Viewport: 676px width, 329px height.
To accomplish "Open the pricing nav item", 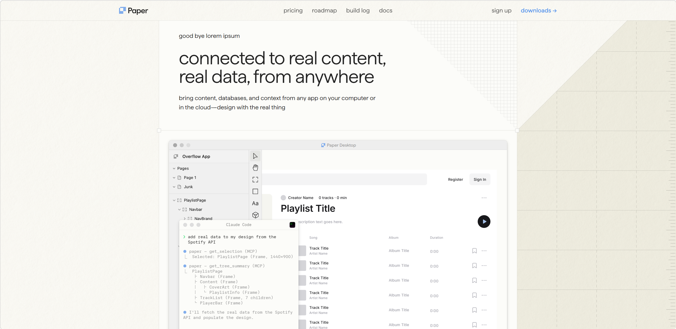I will click(293, 11).
